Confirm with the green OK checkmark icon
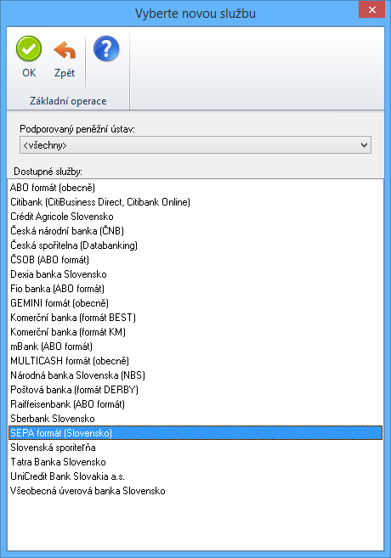This screenshot has width=391, height=558. (29, 48)
